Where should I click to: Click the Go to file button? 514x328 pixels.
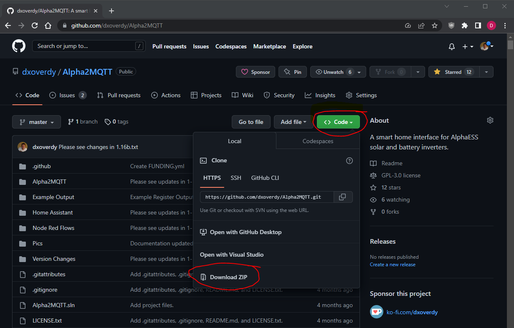pos(251,122)
